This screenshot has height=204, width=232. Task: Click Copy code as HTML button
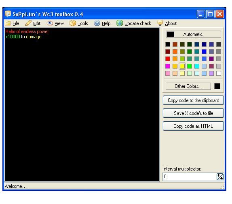(x=193, y=126)
